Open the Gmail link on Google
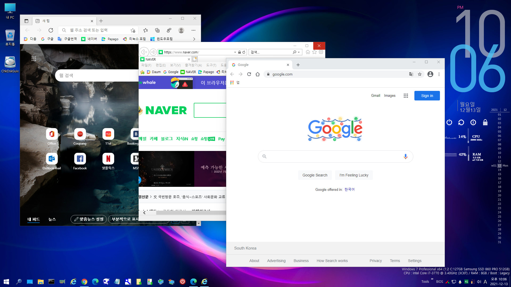511x287 pixels. tap(376, 96)
